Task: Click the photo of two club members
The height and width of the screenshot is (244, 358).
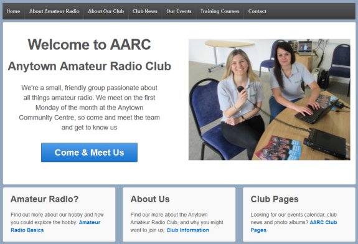Action: 269,100
